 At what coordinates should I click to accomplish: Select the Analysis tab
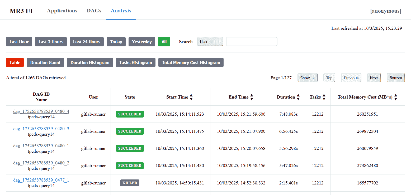(121, 11)
